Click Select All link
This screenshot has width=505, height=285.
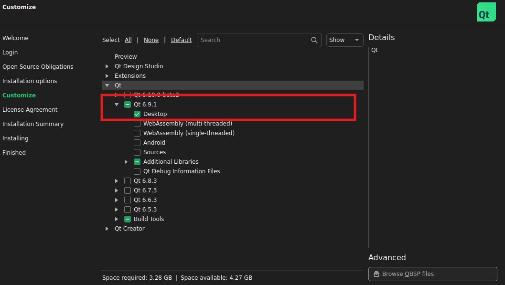tap(128, 40)
